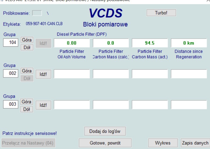Image resolution: width=210 pixels, height=149 pixels.
Task: Select the group 002 number field
Action: pos(11,74)
